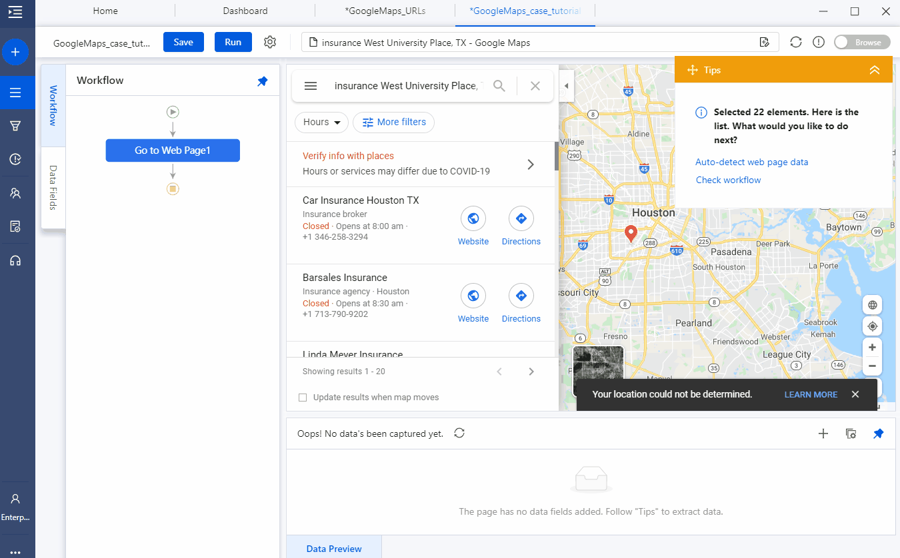Select the 'Go to Web Page1' workflow step
Screen dimensions: 900x558
[173, 150]
